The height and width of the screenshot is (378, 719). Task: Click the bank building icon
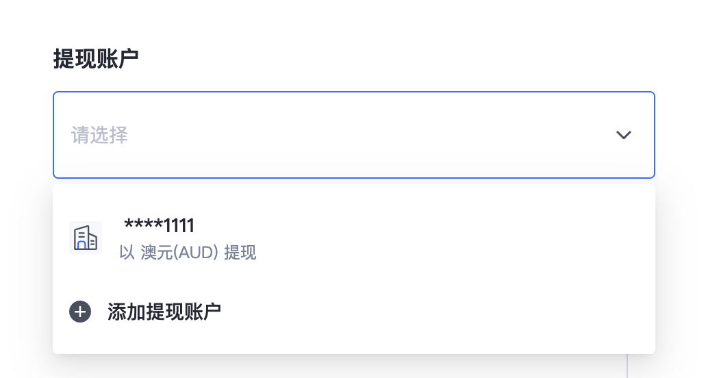click(86, 238)
